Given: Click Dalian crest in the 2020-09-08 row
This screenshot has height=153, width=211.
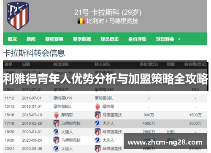Looking at the screenshot, I should coord(56,149).
